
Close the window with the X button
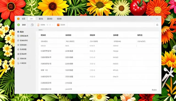[x=157, y=19]
